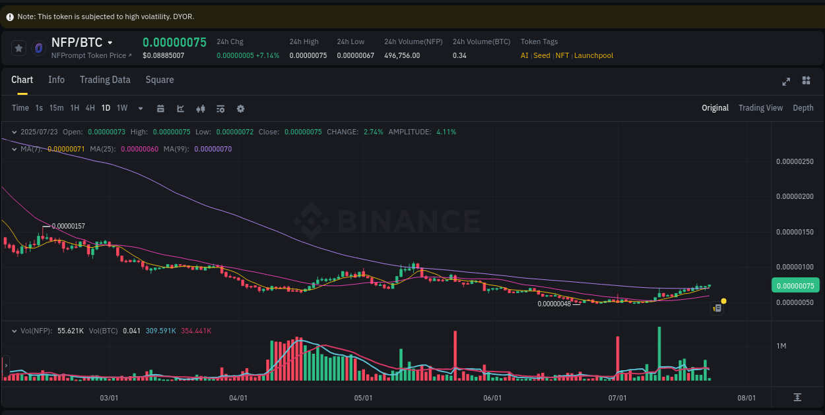Select the 15m timeframe
Image resolution: width=825 pixels, height=415 pixels.
pos(56,108)
